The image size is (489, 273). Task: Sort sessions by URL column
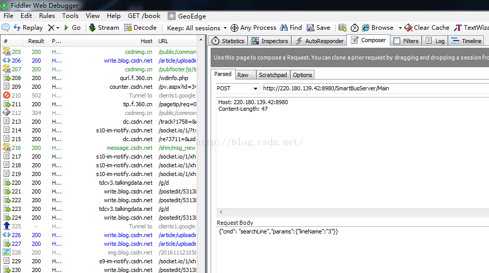coord(176,41)
